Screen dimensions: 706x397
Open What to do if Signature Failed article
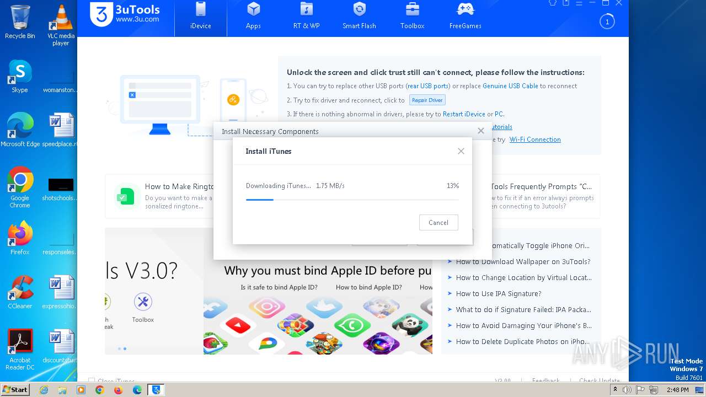523,310
